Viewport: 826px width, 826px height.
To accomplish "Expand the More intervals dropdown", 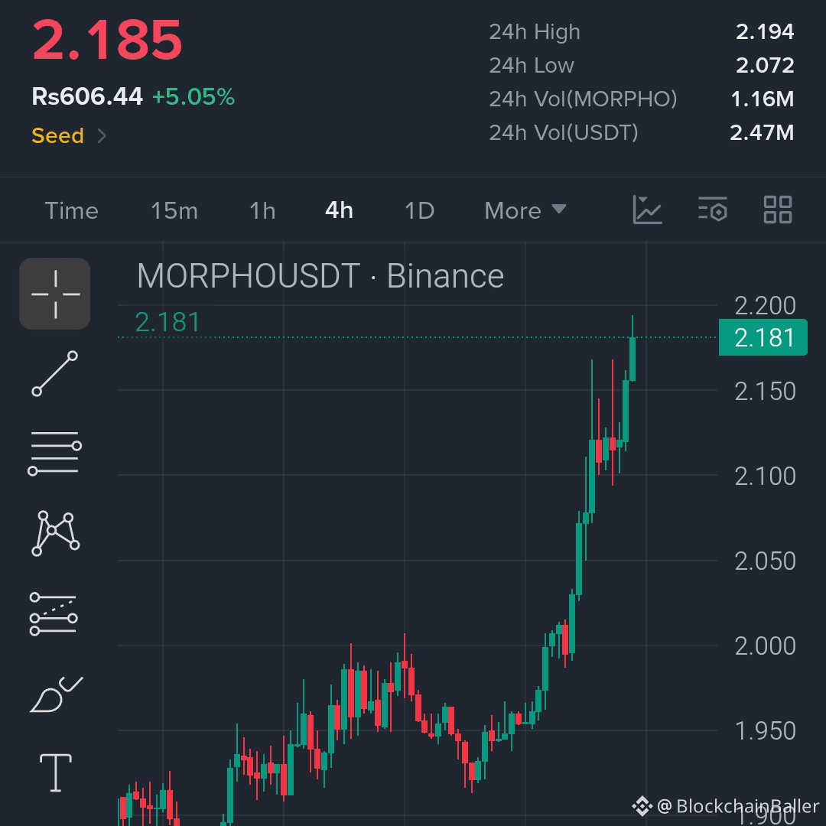I will 525,211.
